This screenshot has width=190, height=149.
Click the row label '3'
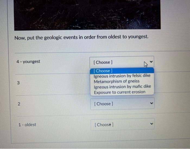coord(18,83)
